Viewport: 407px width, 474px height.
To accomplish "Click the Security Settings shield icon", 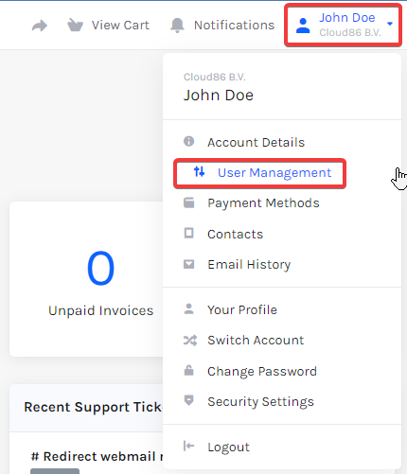I will click(x=189, y=400).
